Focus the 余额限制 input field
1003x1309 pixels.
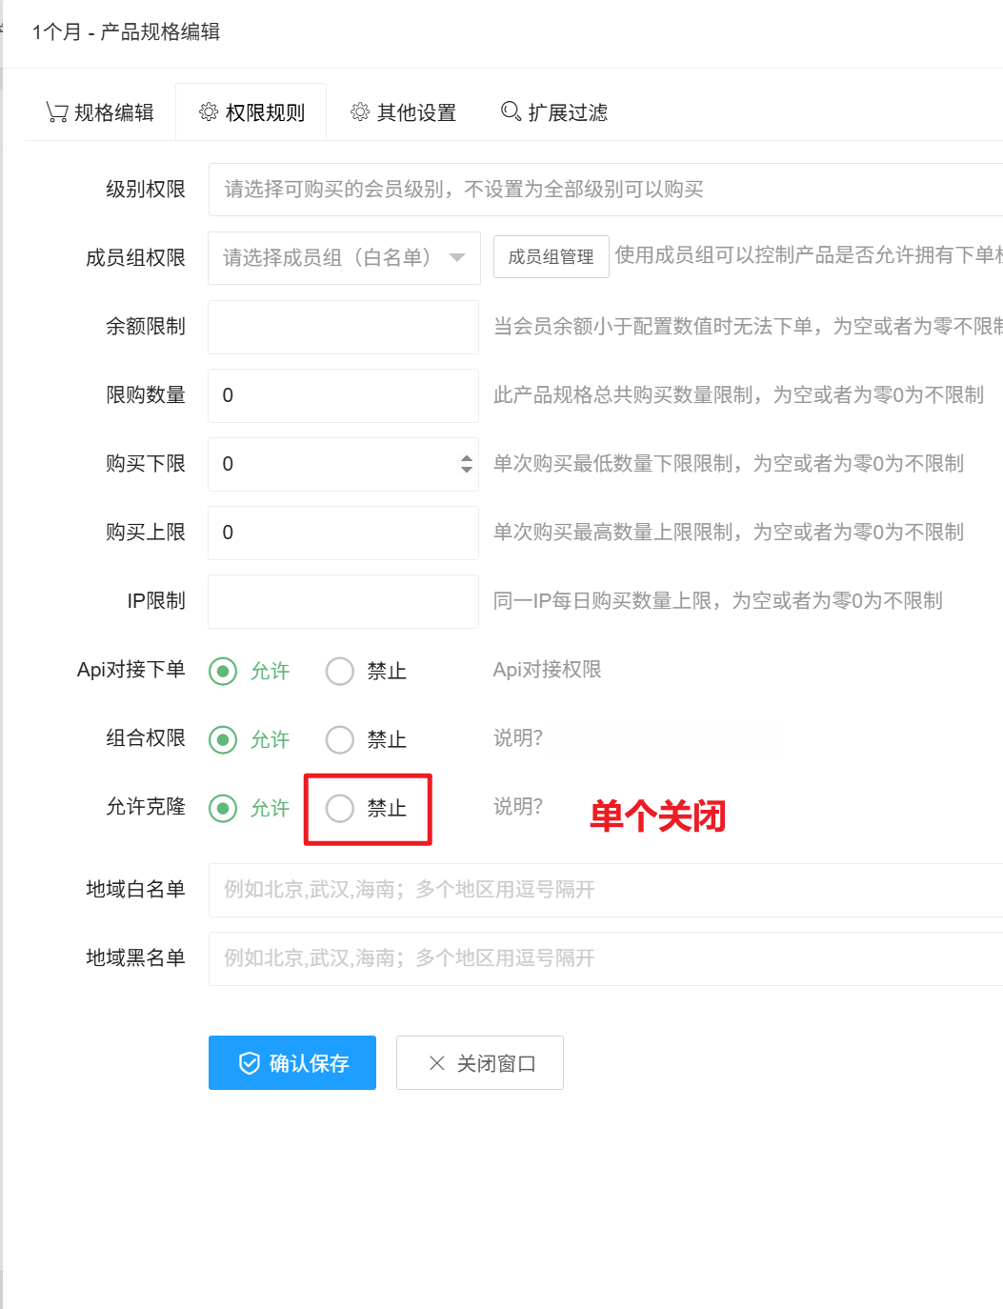(343, 327)
